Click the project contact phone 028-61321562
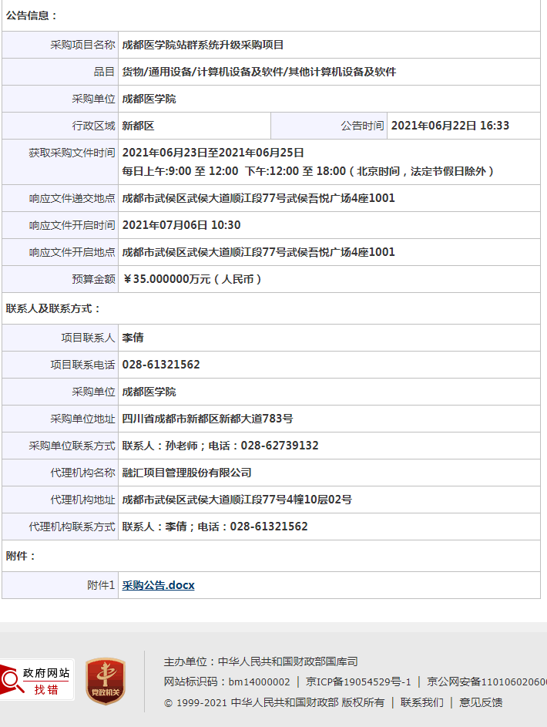 coord(161,365)
